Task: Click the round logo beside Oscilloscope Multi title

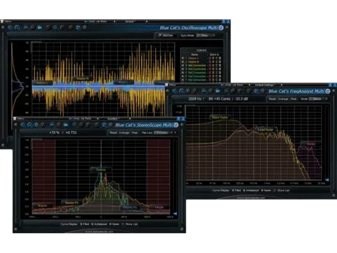Action: 221,28
